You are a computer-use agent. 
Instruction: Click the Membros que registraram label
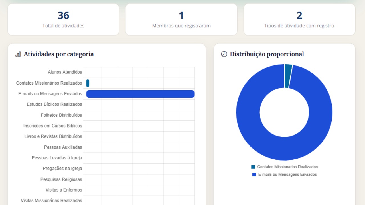pos(181,26)
